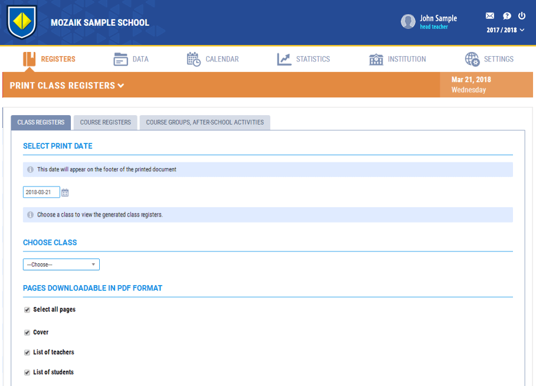Viewport: 536px width, 386px height.
Task: Open the calendar picker beside the date field
Action: pos(66,192)
